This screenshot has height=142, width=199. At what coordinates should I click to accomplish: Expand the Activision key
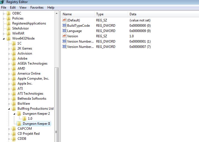tap(9, 54)
